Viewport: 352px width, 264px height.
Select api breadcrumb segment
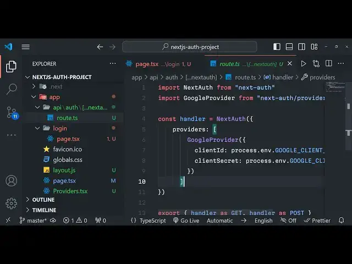154,78
